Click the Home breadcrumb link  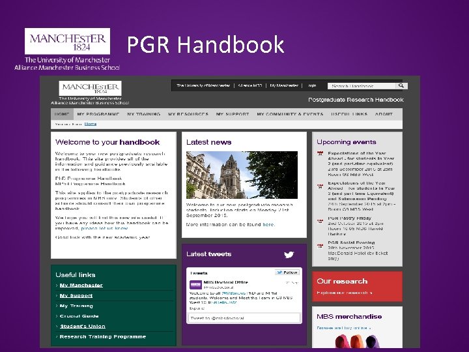(91, 124)
